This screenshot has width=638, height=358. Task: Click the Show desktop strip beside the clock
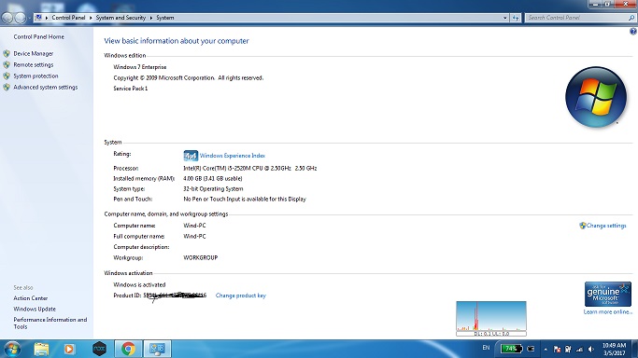634,349
